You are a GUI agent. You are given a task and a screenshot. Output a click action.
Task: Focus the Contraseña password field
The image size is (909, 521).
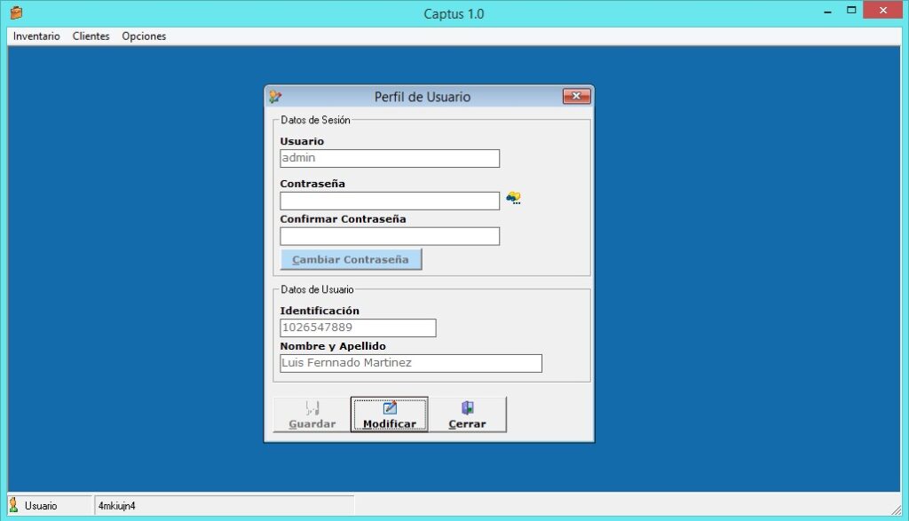coord(390,201)
